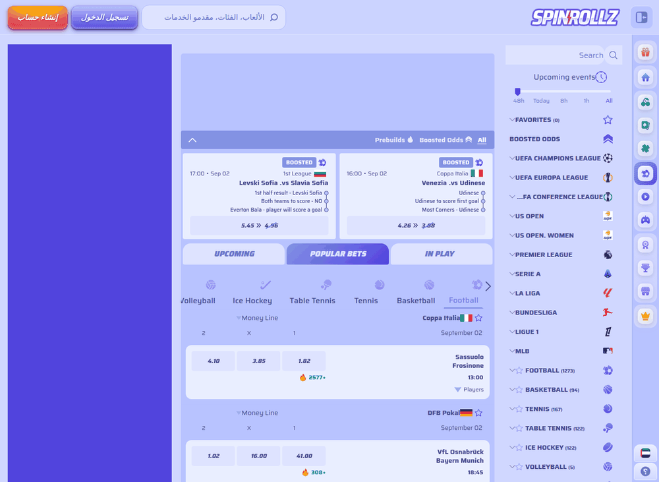Toggle favorite star for Table Tennis (122)
Viewport: 659px width, 482px height.
point(519,429)
